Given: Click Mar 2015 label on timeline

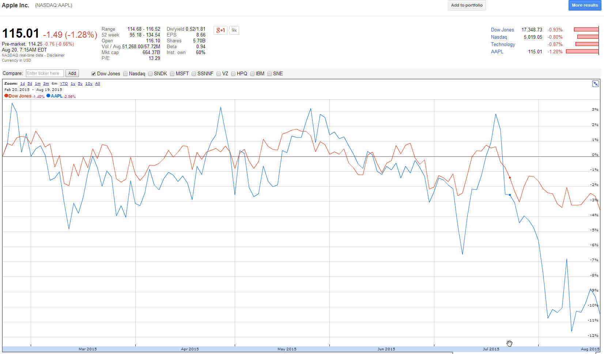Looking at the screenshot, I should point(88,349).
